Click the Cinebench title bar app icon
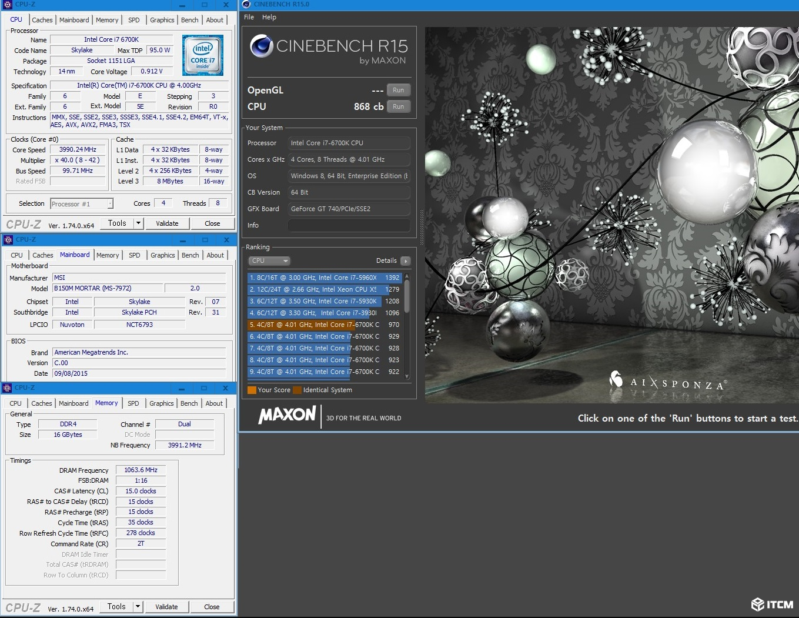 click(x=246, y=4)
